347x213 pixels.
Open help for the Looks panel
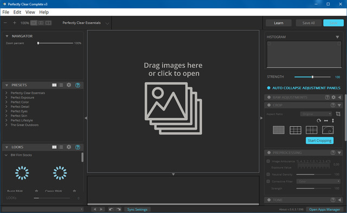[78, 147]
